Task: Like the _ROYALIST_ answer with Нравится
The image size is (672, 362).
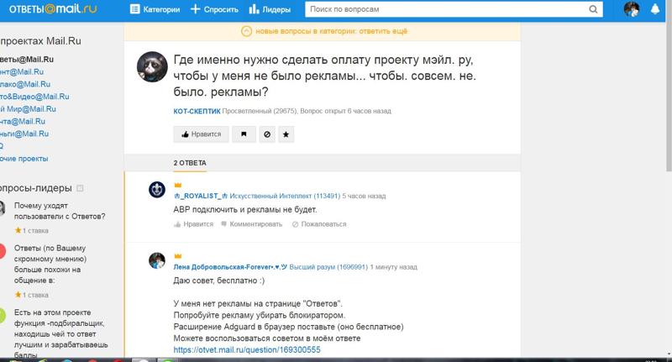Action: pyautogui.click(x=193, y=224)
